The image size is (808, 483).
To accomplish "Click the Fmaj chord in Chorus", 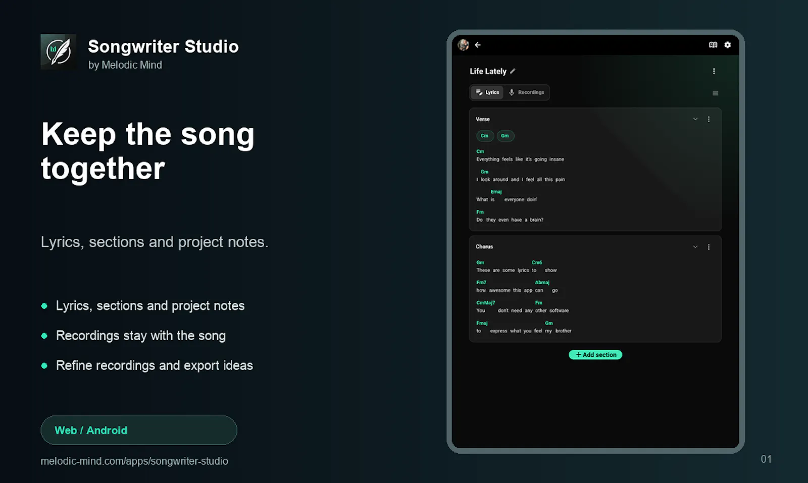I will tap(482, 323).
